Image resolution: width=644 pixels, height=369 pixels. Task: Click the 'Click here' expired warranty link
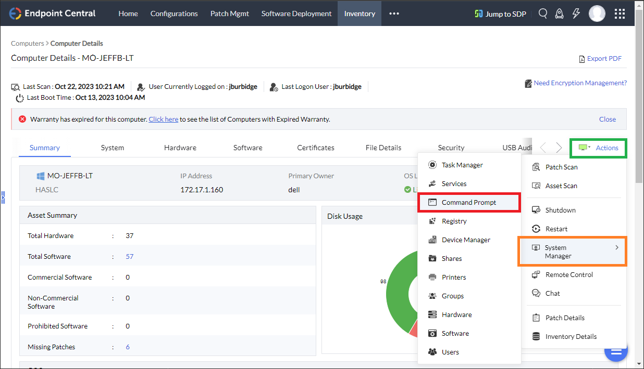164,119
